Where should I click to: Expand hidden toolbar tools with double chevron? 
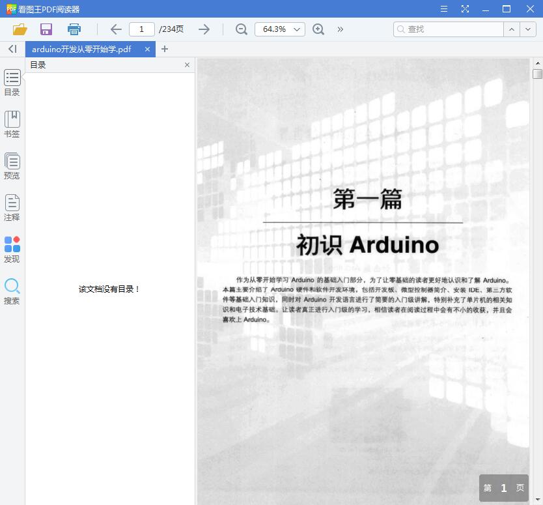[340, 29]
